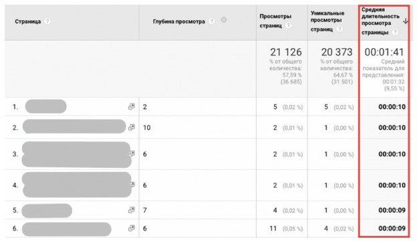This screenshot has width=417, height=242.
Task: Open the blurred page link in row 5
Action: (47, 211)
